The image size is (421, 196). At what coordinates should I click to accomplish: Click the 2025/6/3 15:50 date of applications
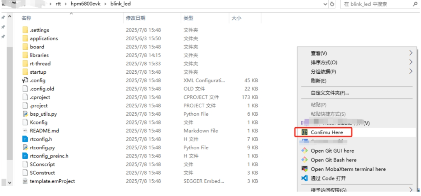143,38
